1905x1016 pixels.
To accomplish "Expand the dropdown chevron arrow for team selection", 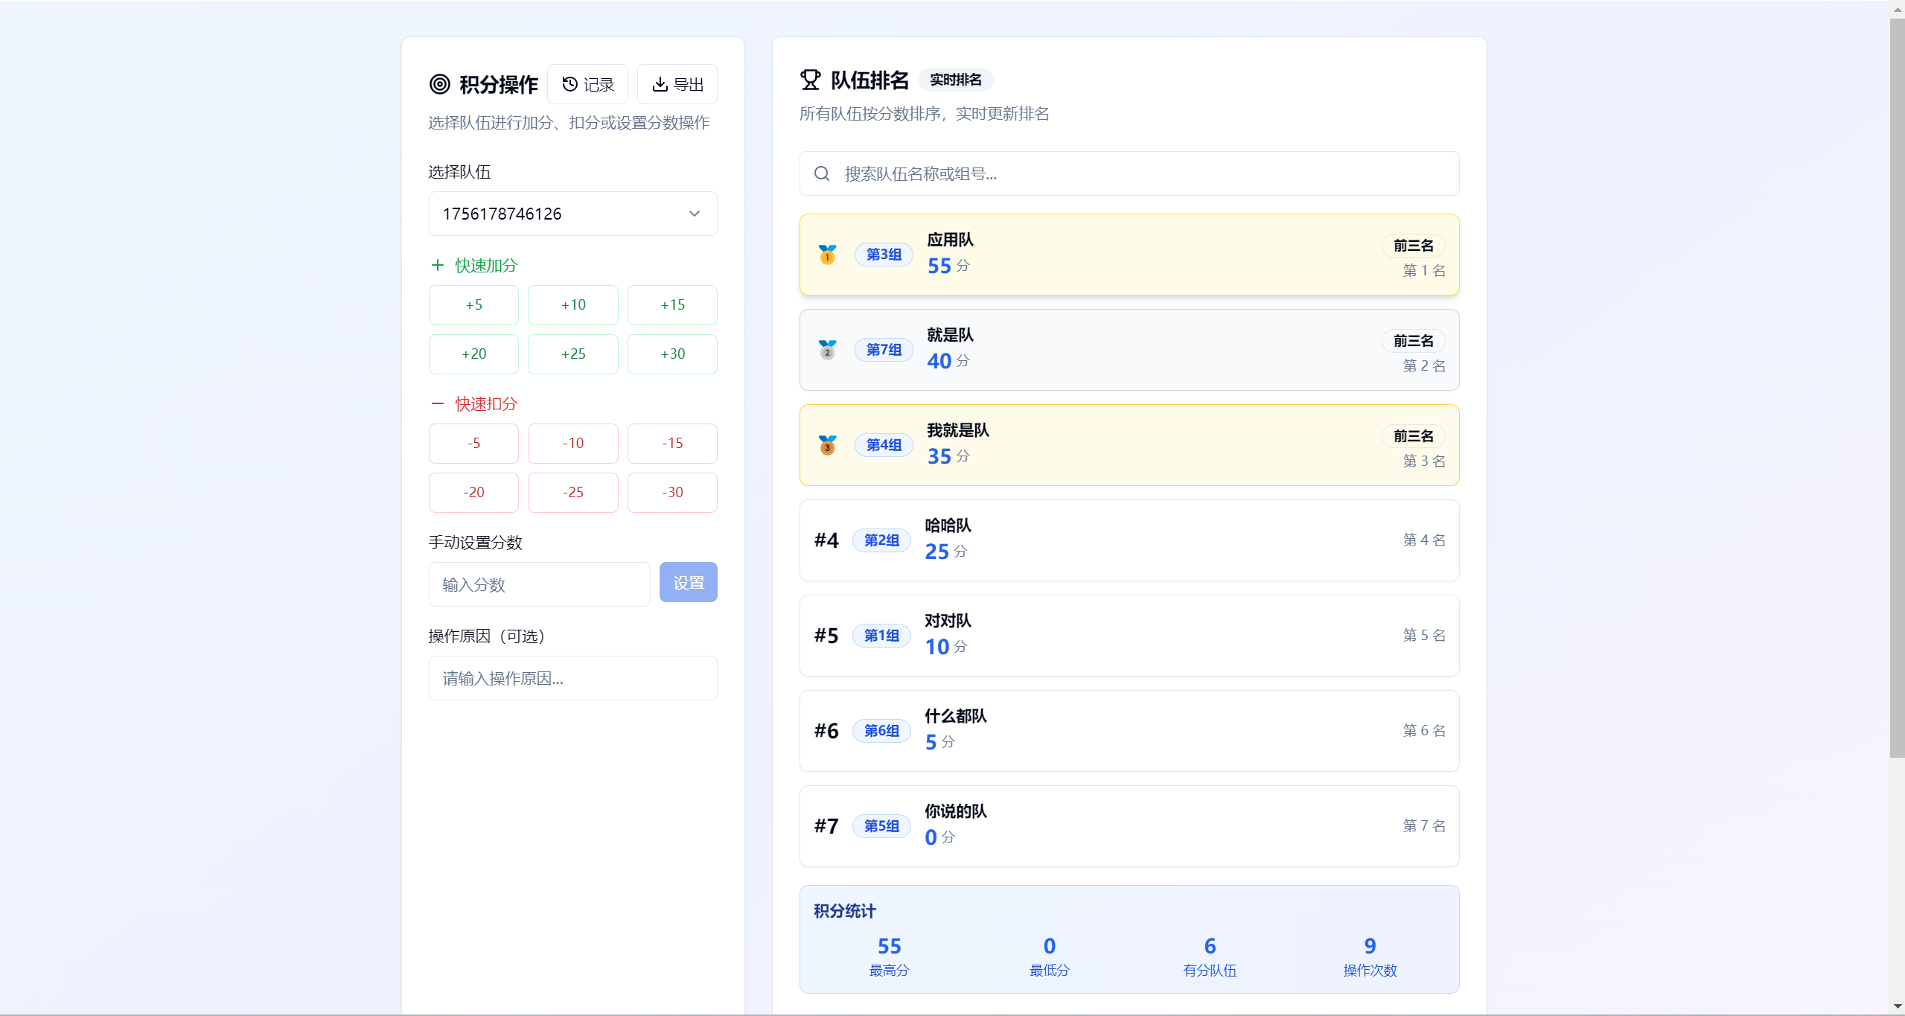I will 695,214.
